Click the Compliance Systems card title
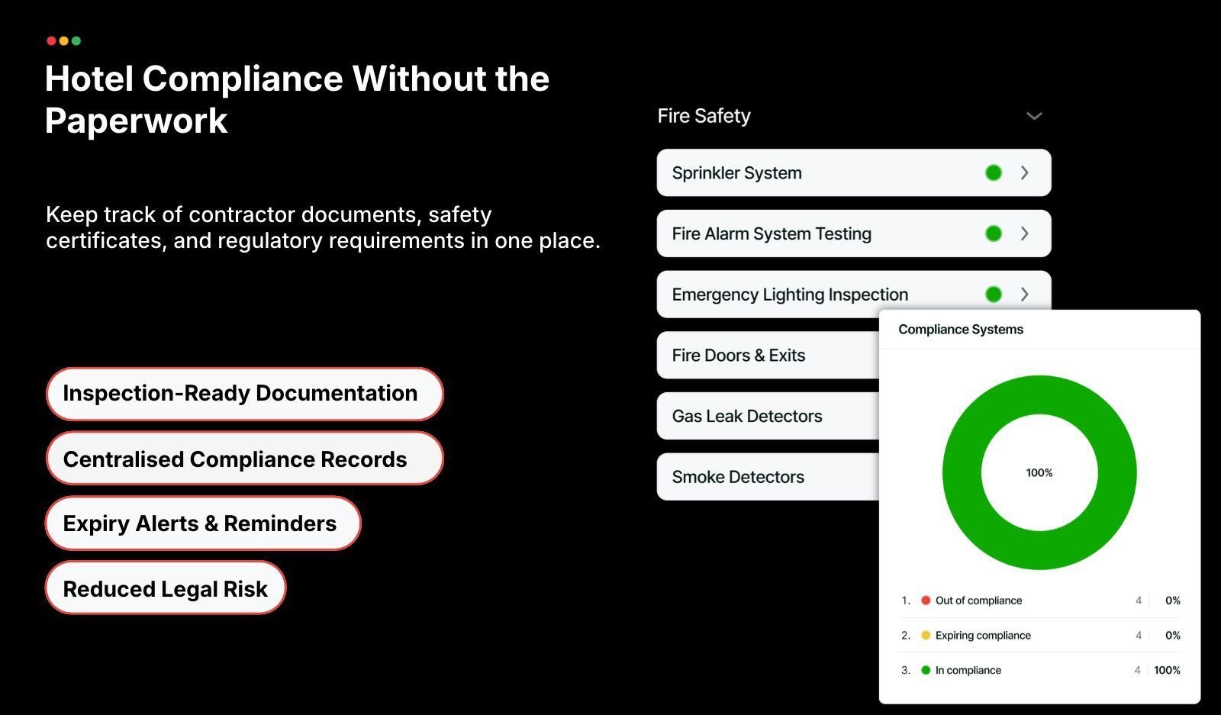 [x=961, y=330]
